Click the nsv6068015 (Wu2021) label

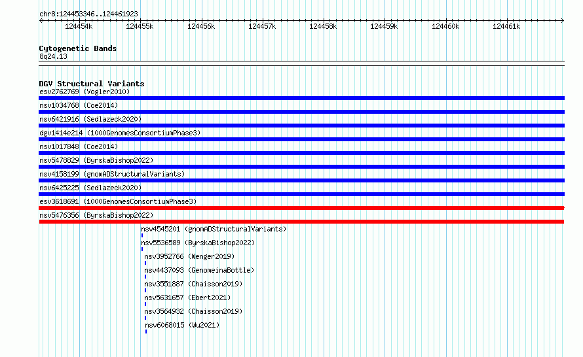(182, 325)
